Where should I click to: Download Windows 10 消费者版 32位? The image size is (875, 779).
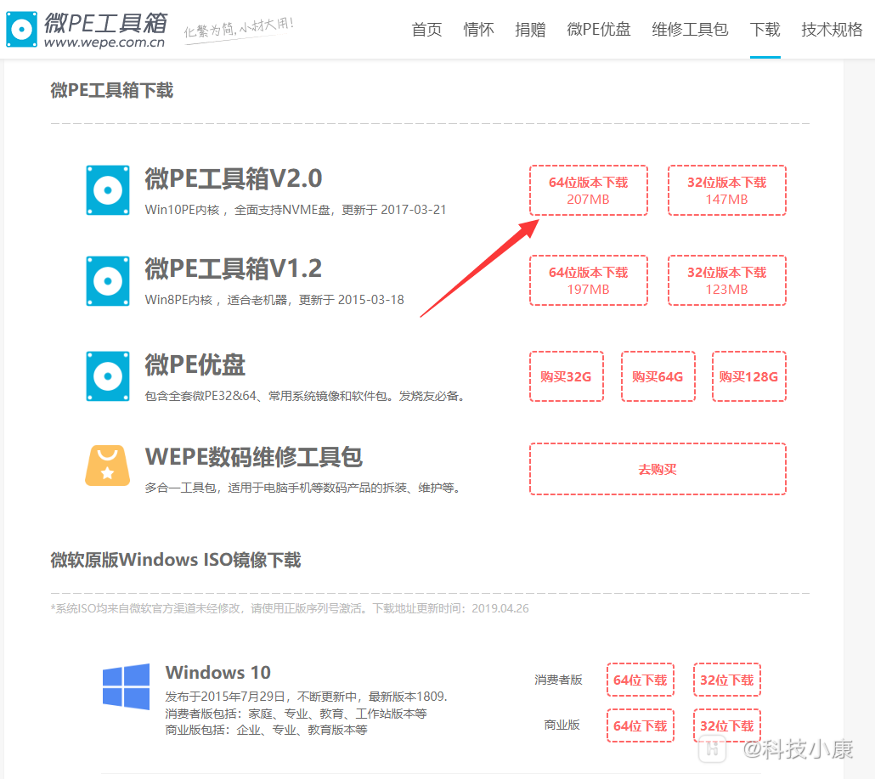[x=727, y=680]
